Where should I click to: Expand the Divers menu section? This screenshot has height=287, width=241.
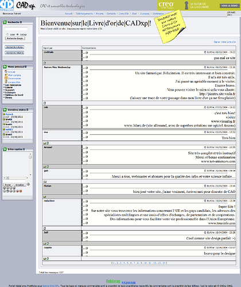tap(4, 98)
